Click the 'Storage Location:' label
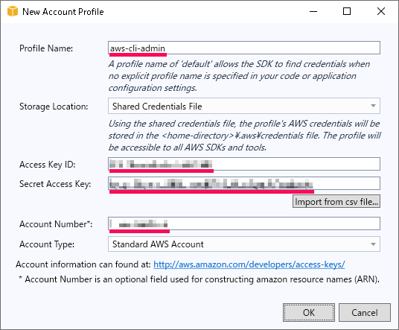Image resolution: width=399 pixels, height=330 pixels. [54, 107]
